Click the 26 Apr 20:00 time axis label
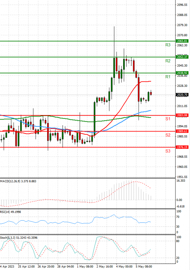Screen dimensions: 190x270 46,267
